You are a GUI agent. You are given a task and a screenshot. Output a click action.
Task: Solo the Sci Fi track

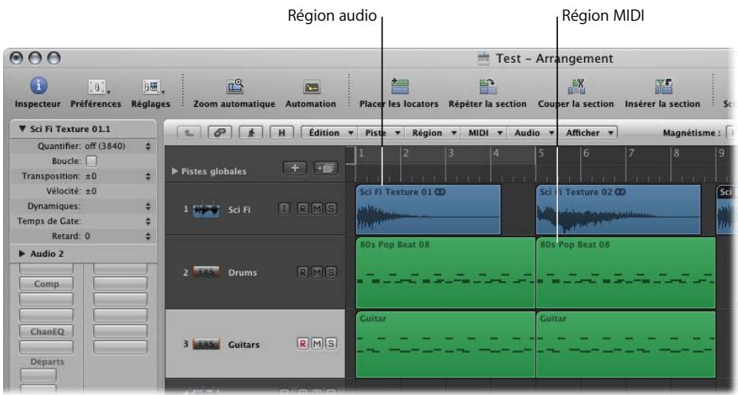point(331,209)
